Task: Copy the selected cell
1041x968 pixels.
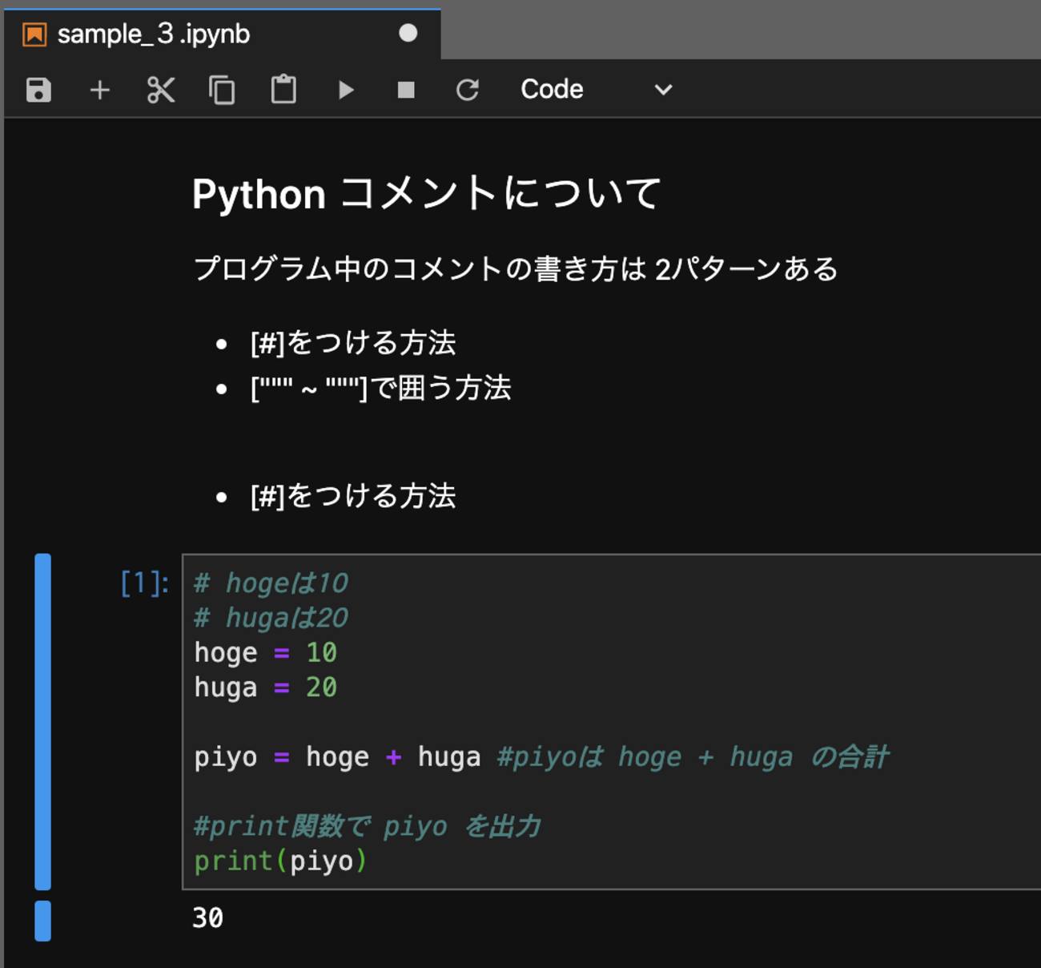Action: click(x=222, y=90)
